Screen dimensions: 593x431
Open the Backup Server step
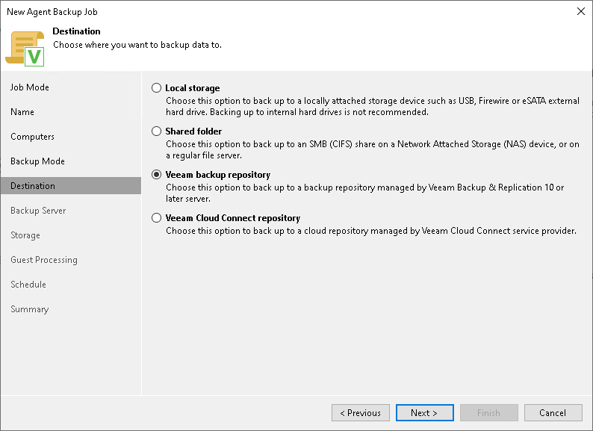click(x=38, y=211)
